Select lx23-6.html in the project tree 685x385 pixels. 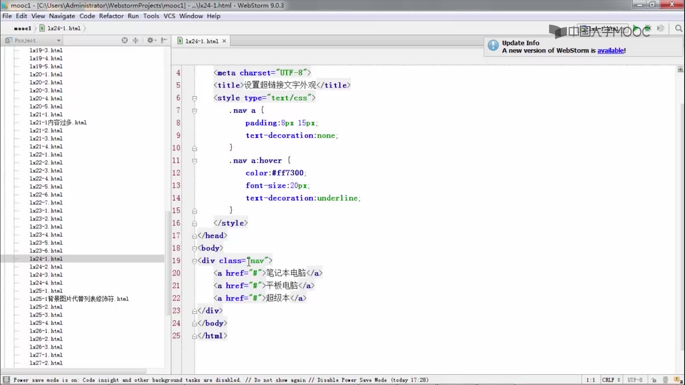pyautogui.click(x=46, y=251)
